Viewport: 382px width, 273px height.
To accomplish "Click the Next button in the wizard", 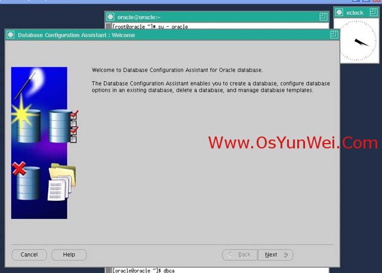I will (x=276, y=255).
